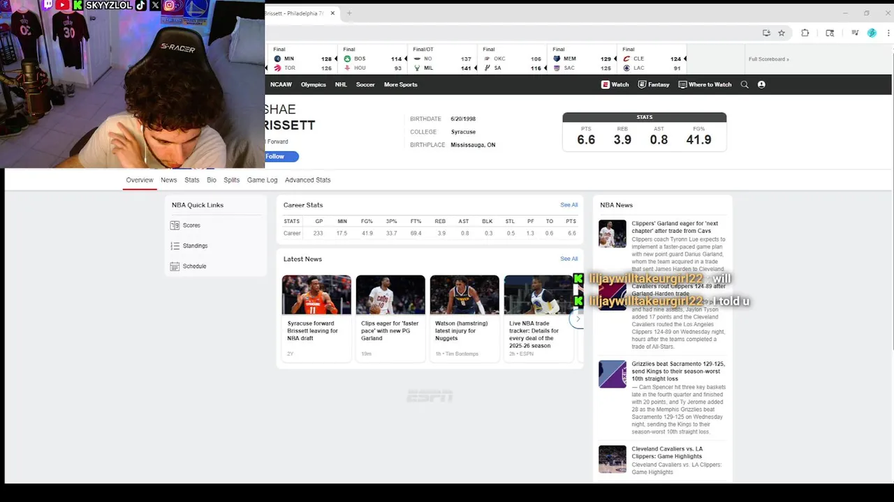Click the Career row GP value 233
Screen dimensions: 894x502
coord(318,233)
